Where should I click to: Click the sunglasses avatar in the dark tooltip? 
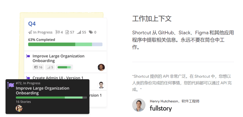(19, 108)
